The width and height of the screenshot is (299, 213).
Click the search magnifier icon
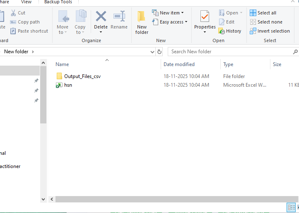295,52
